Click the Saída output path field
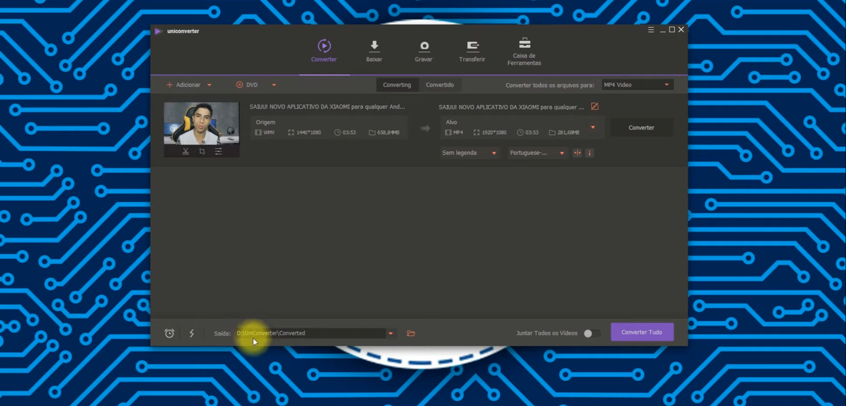Screen dimensions: 846x406 (310, 333)
